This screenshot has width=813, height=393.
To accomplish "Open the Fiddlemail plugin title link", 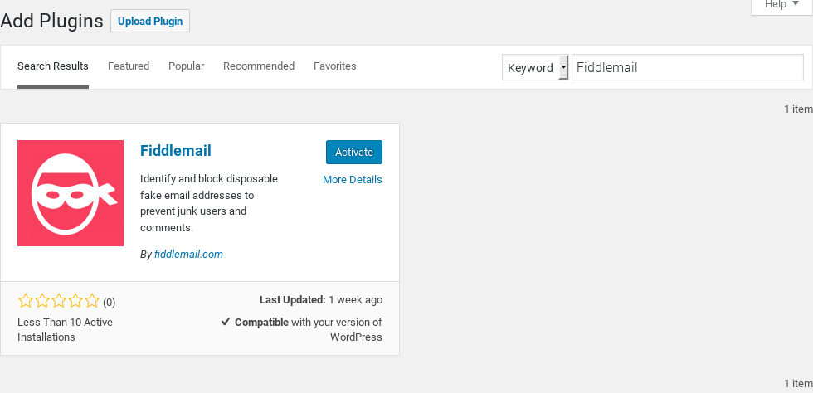I will [176, 150].
